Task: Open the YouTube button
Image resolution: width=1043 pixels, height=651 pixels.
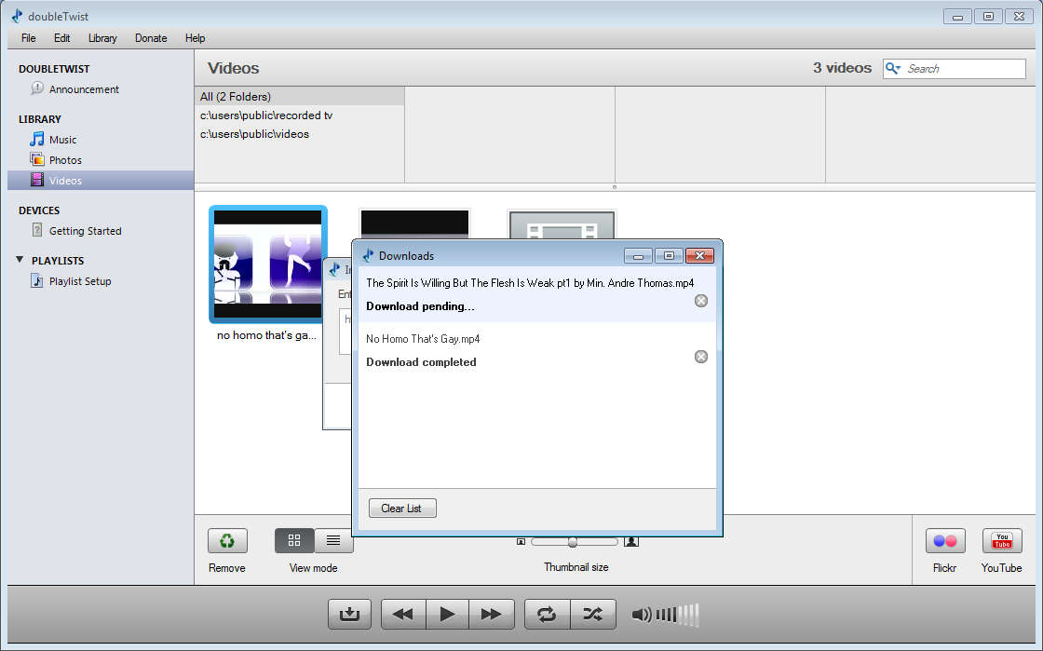Action: (1002, 540)
